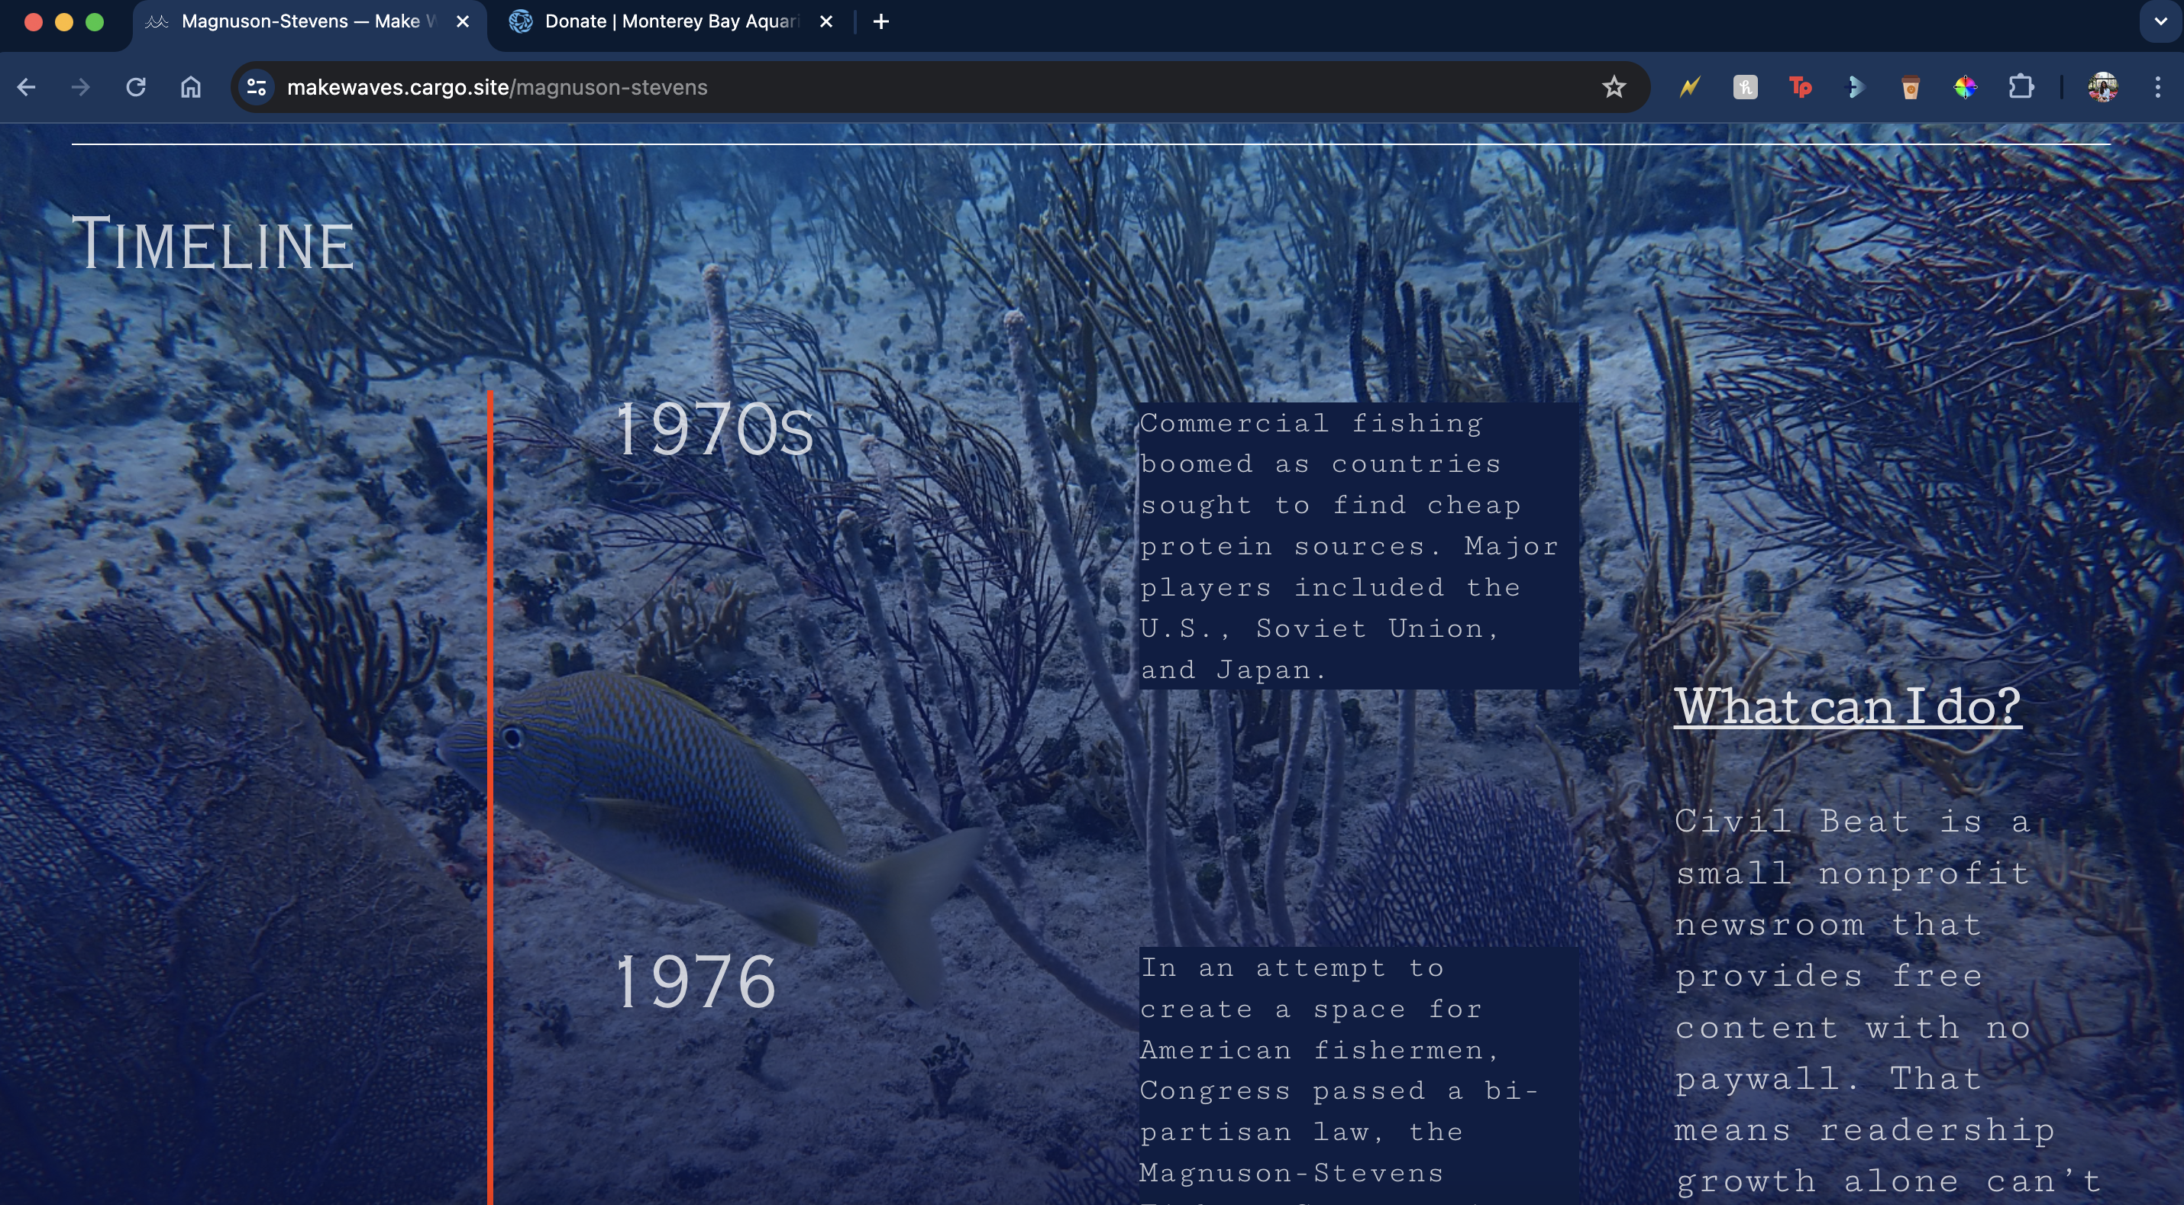This screenshot has width=2184, height=1205.
Task: Bookmark this page with the star
Action: [x=1614, y=87]
